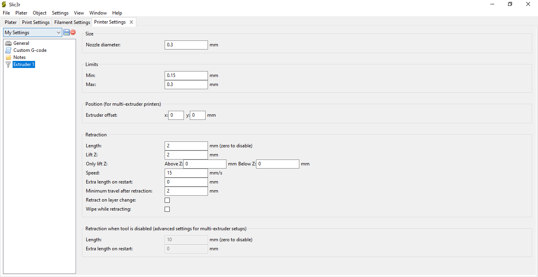Enable Wipe while retracting
The image size is (538, 277).
(x=167, y=209)
